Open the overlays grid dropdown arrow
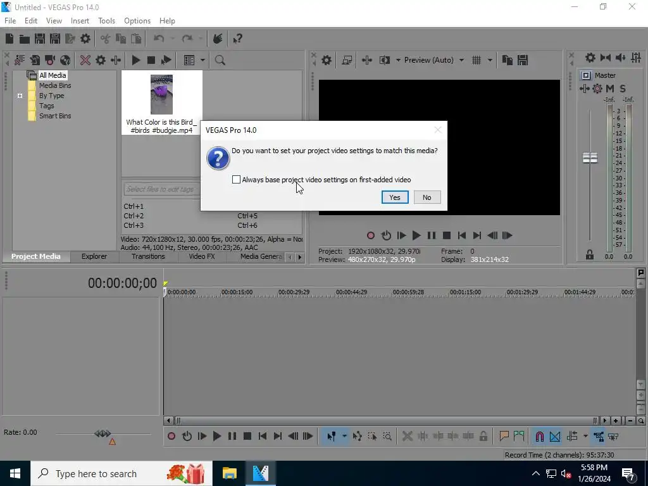 (490, 60)
